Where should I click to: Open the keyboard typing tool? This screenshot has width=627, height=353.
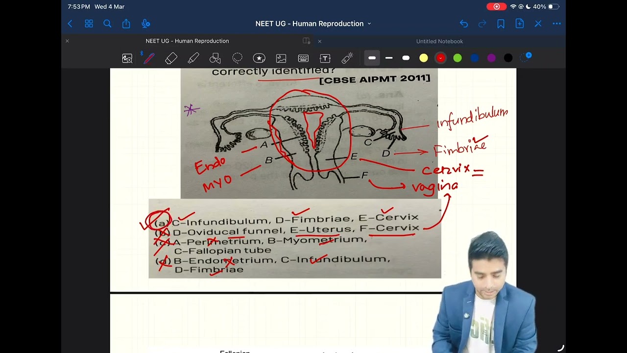point(303,58)
